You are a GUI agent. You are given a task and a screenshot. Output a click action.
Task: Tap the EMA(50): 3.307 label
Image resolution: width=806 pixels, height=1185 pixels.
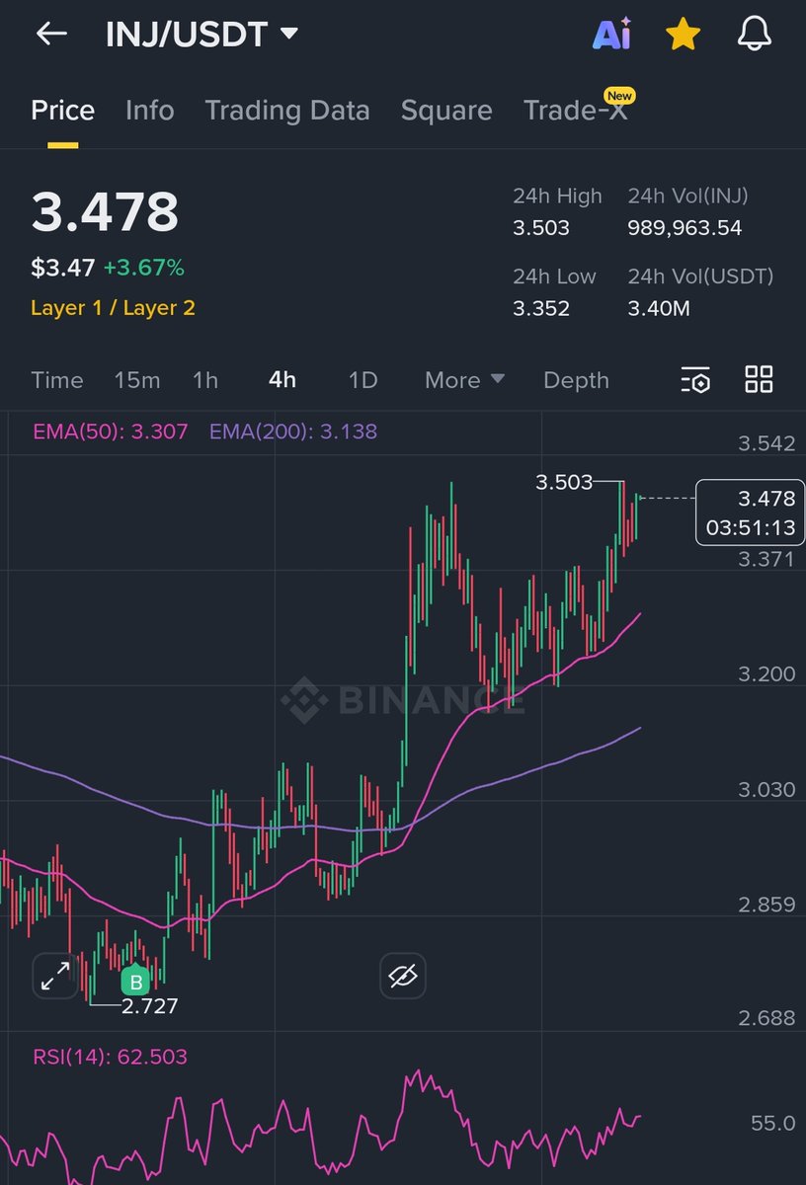click(110, 432)
